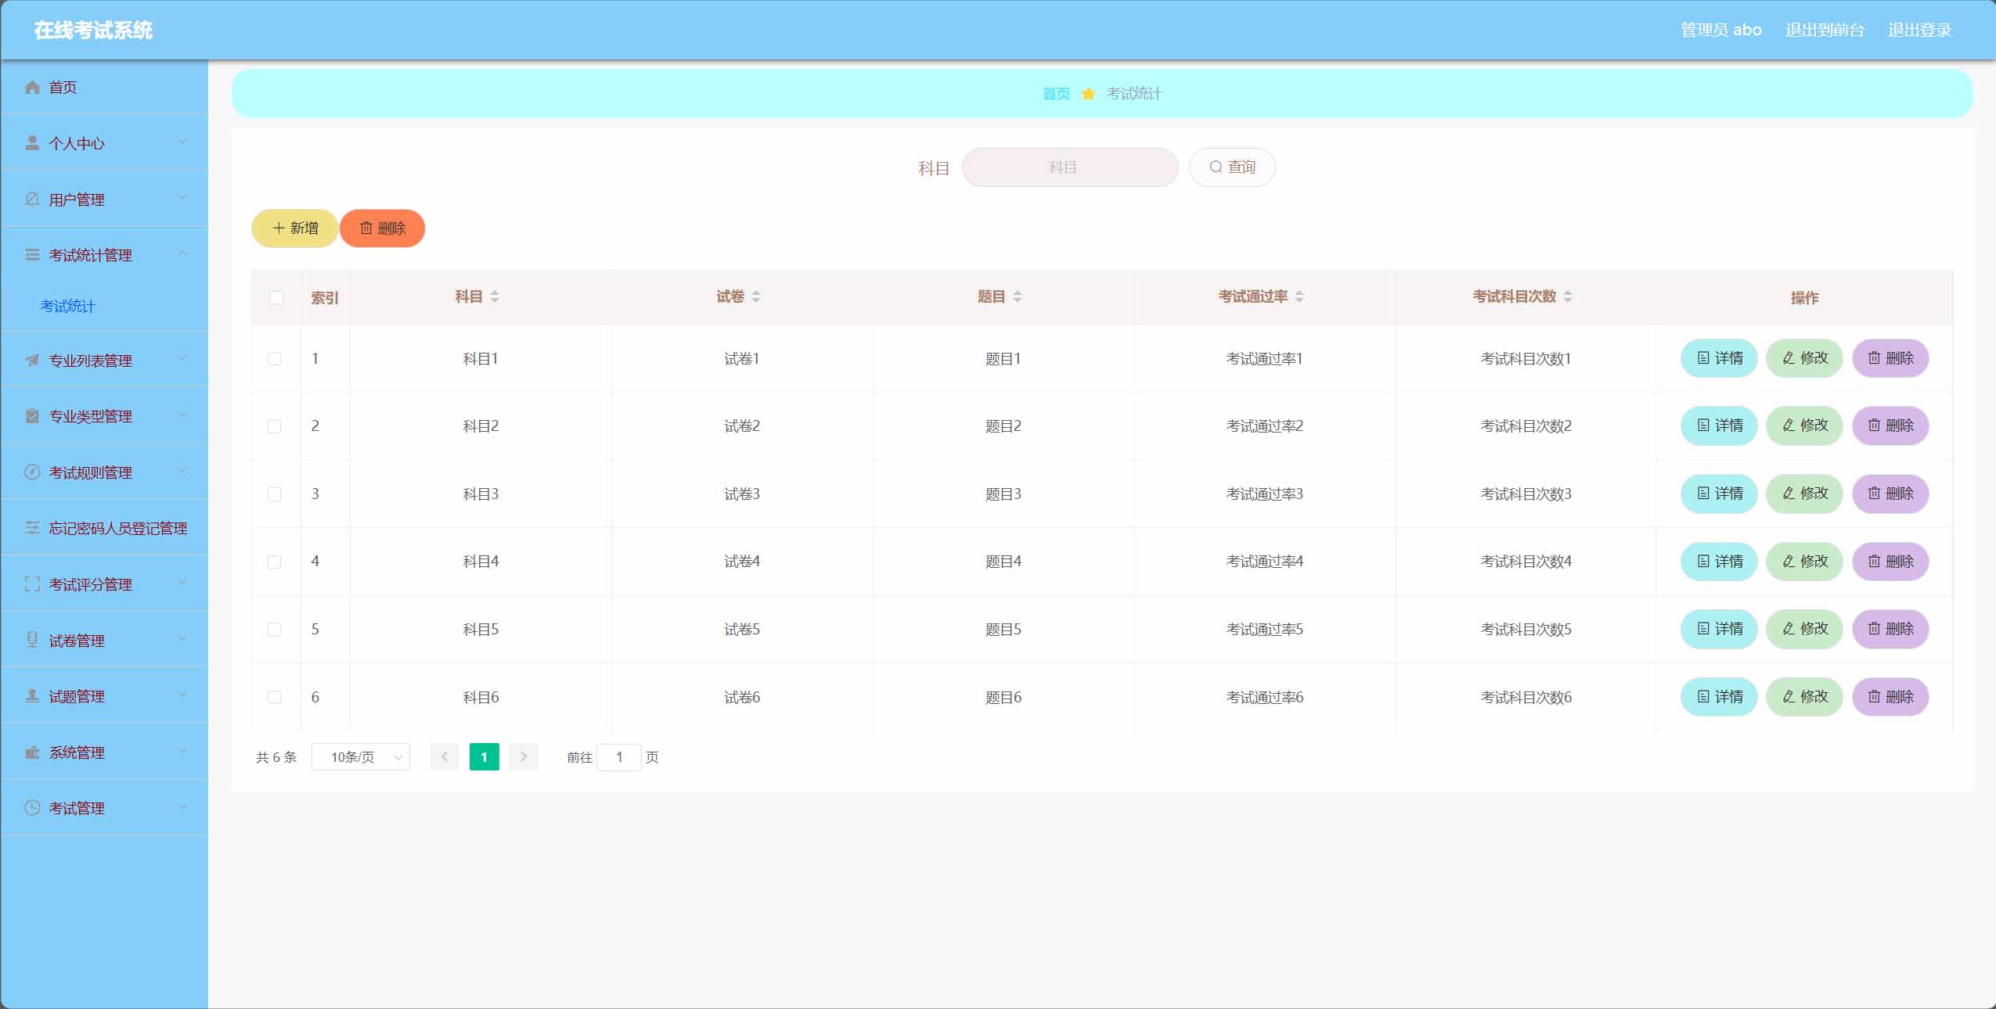1996x1009 pixels.
Task: Expand 试卷管理 with its chevron
Action: pos(182,638)
